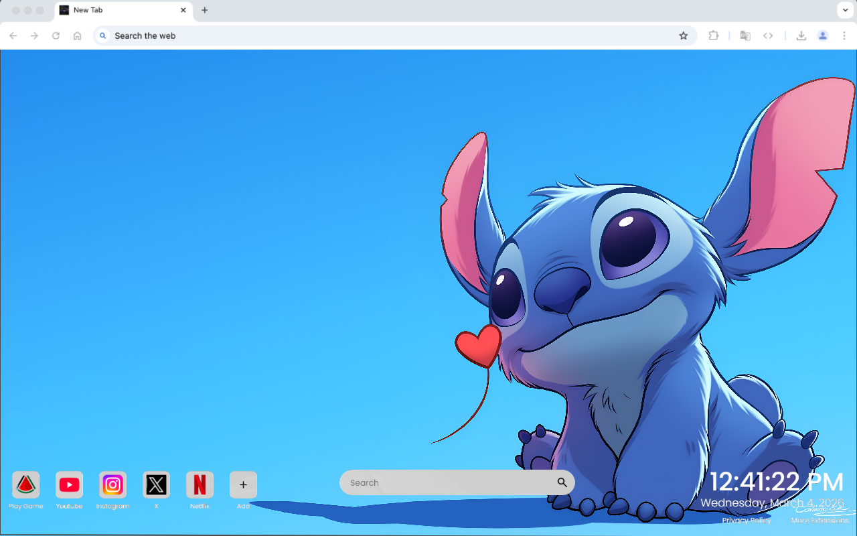Open the Netflix shortcut icon
The width and height of the screenshot is (857, 536).
[200, 484]
